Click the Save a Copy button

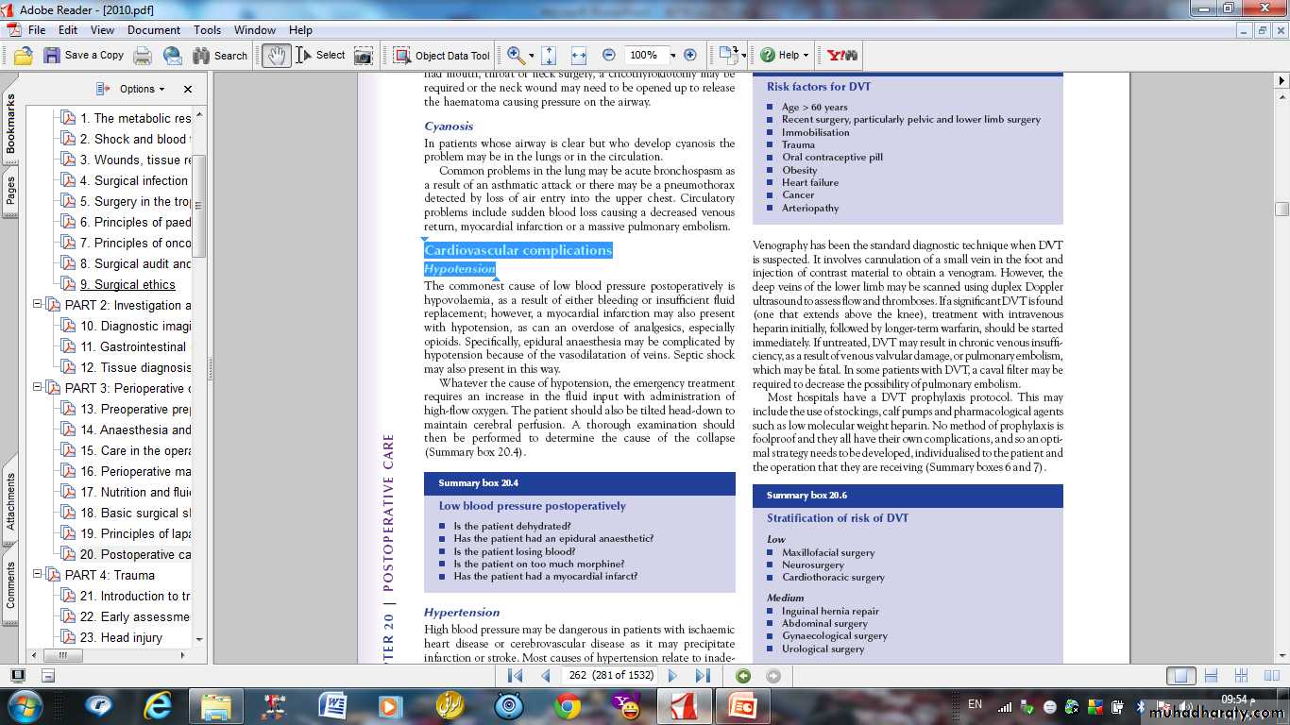click(x=84, y=56)
